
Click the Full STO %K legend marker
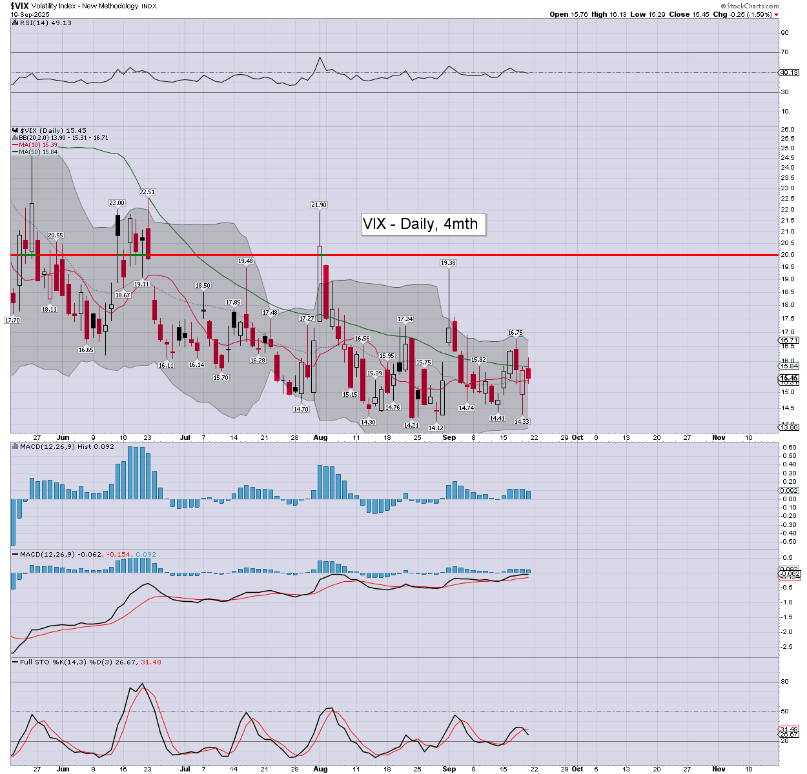tap(15, 662)
